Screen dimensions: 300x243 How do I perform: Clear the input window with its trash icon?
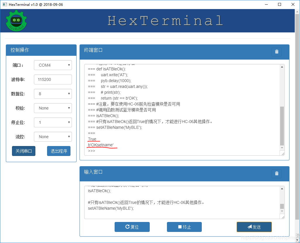tap(277, 174)
